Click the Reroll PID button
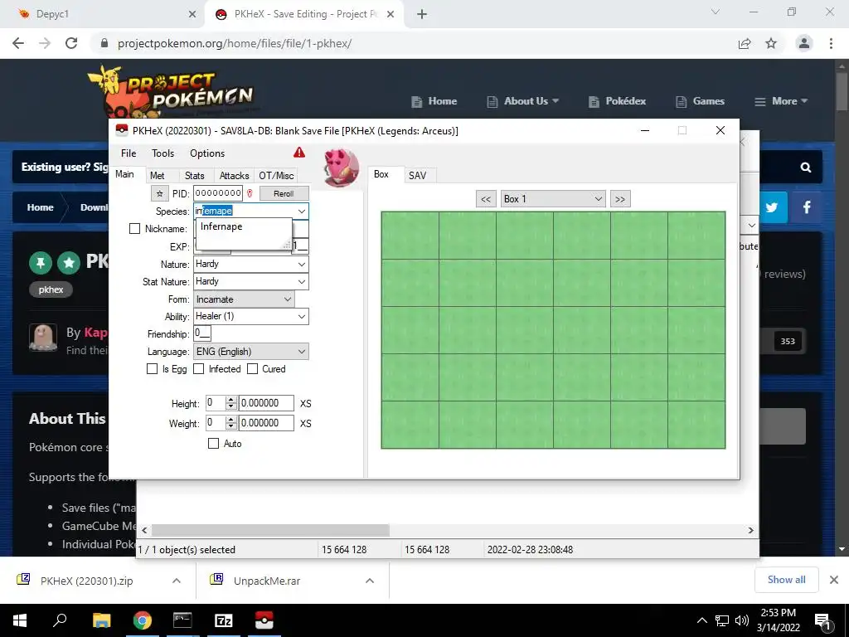849x637 pixels. (x=284, y=193)
